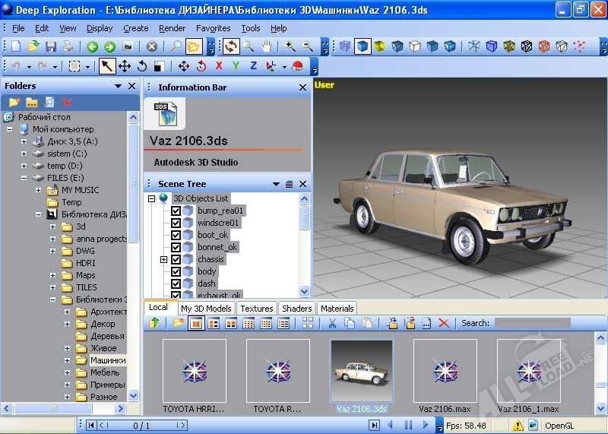
Task: Switch to the Textures tab
Action: (256, 309)
